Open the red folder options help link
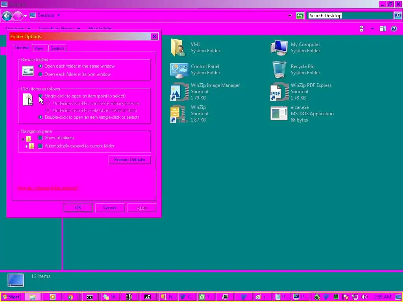This screenshot has height=302, width=403. [48, 188]
